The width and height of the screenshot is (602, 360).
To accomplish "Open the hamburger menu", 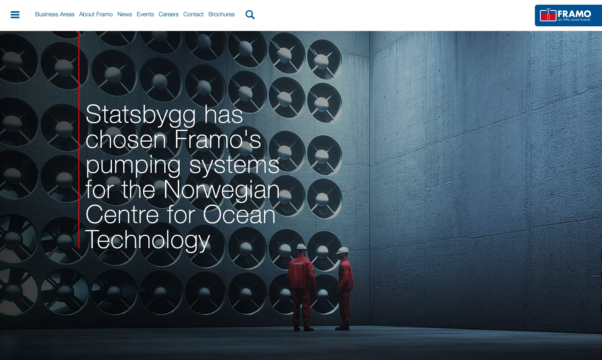I will click(x=15, y=15).
